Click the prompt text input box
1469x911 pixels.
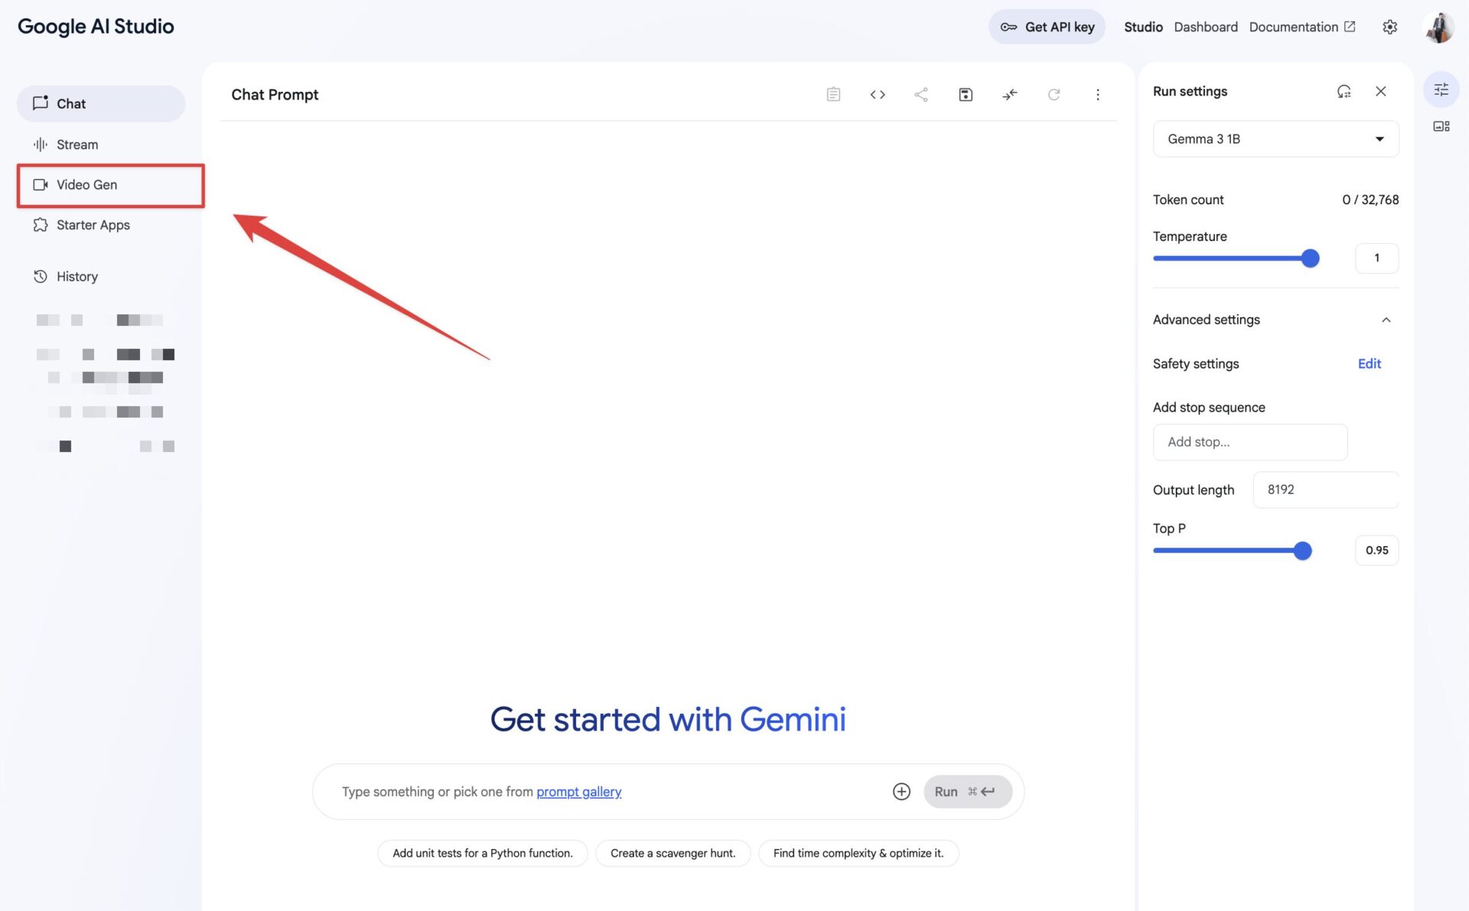point(608,792)
